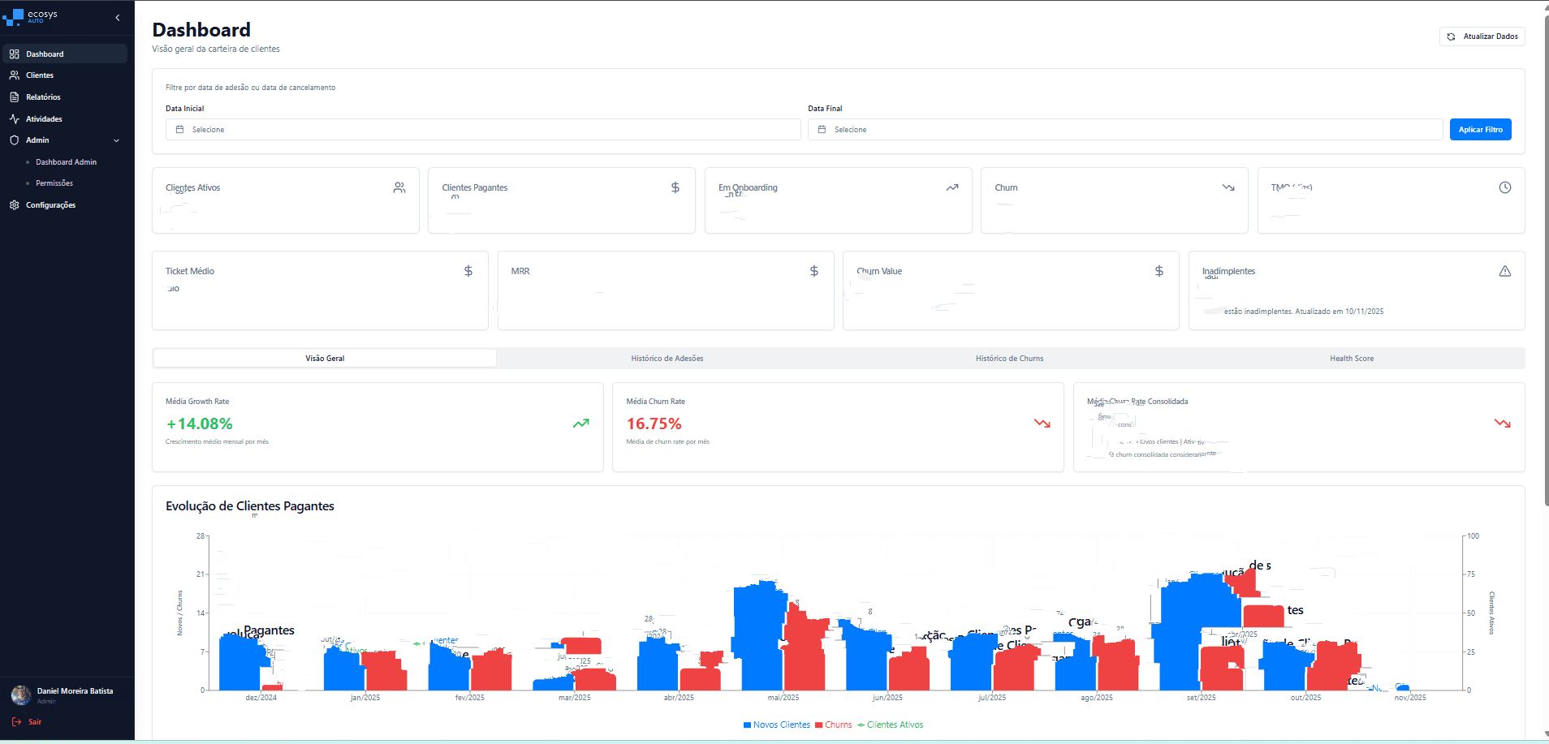Click the Aplicar Filtro button
The width and height of the screenshot is (1549, 744).
(x=1480, y=130)
